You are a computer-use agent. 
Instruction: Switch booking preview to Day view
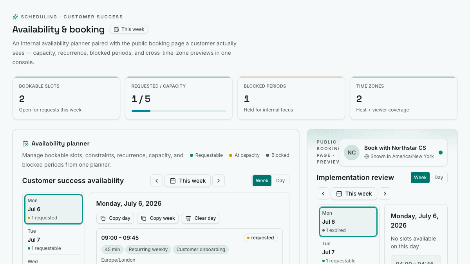coord(439,178)
